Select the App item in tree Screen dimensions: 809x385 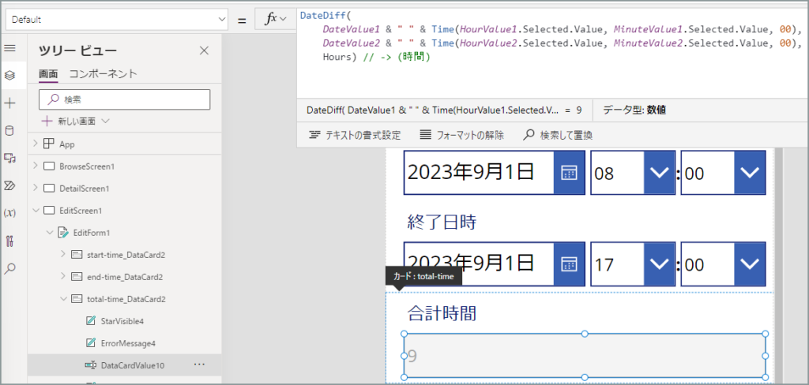point(67,144)
